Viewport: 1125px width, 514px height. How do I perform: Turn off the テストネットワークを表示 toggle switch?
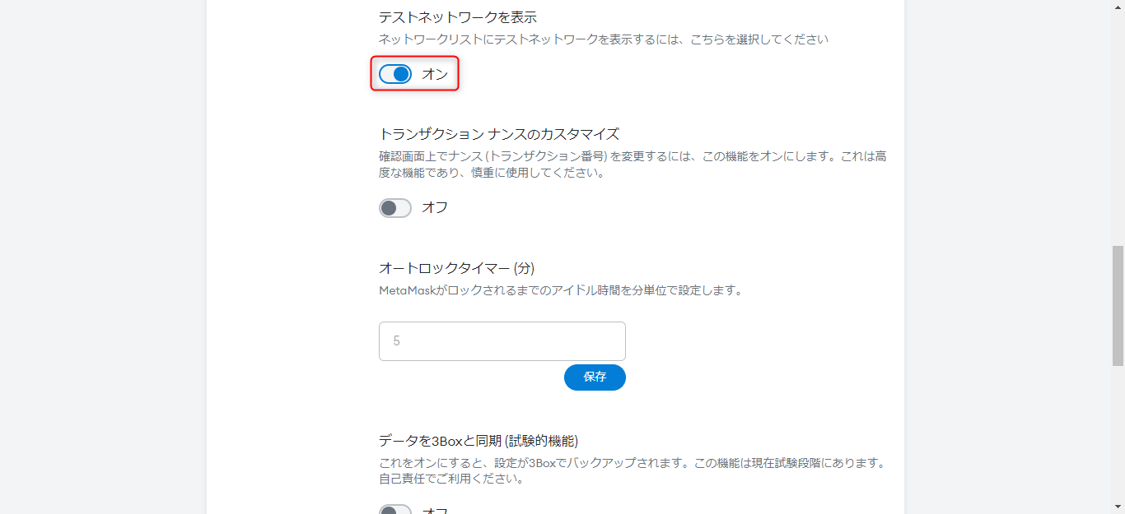(395, 74)
